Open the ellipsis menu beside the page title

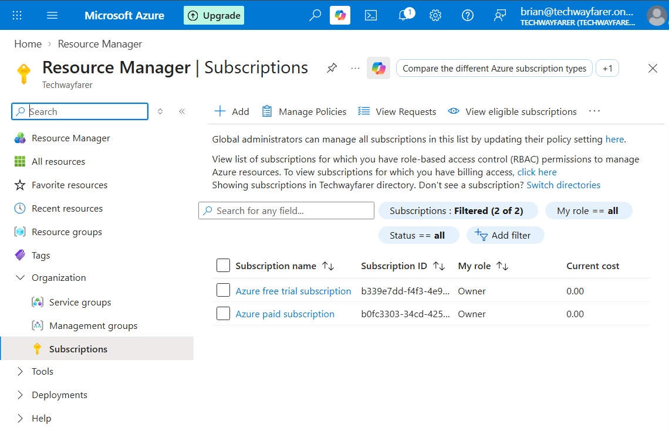point(355,68)
